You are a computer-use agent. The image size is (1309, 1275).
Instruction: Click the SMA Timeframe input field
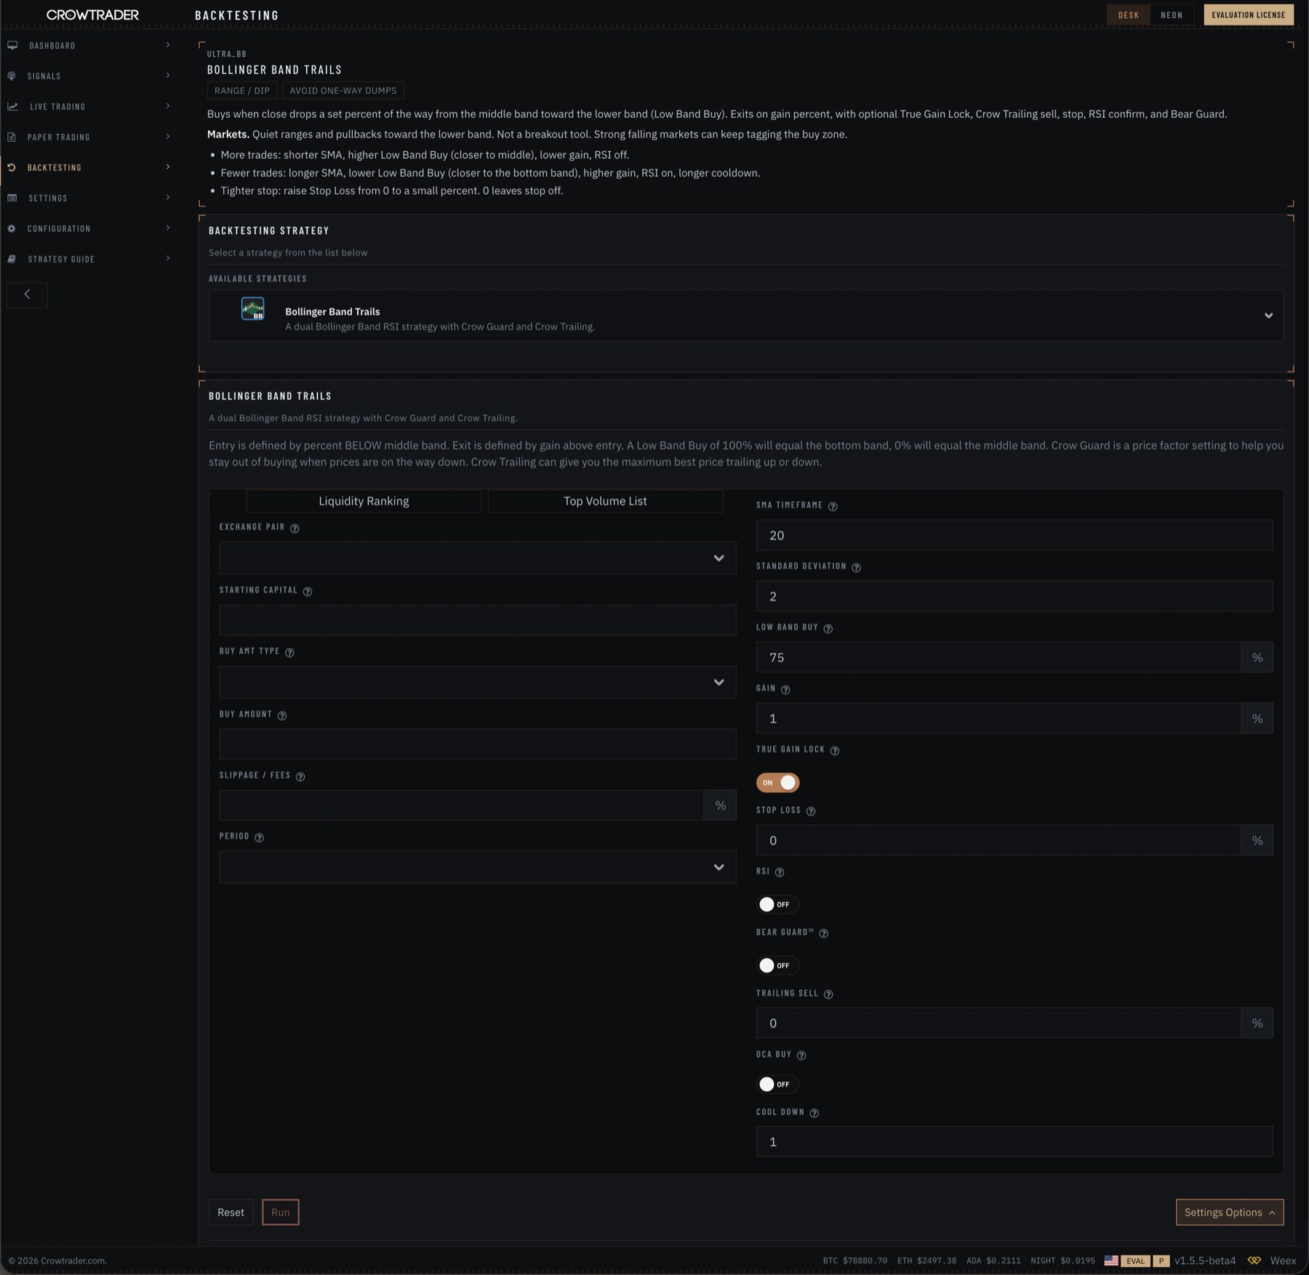point(1014,535)
